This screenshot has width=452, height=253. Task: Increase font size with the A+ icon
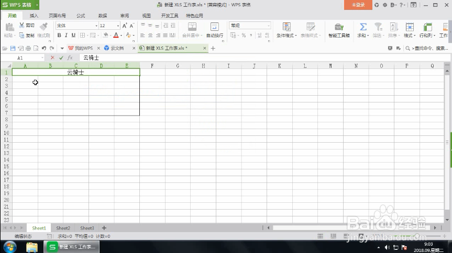point(125,26)
